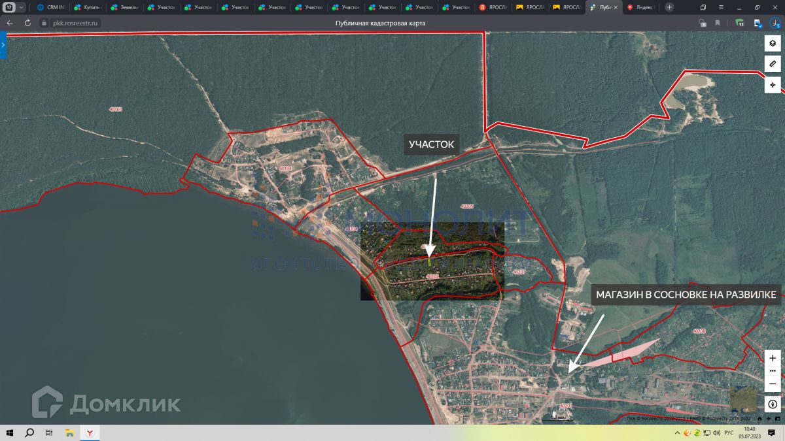Viewport: 785px width, 441px height.
Task: Open a new browser tab
Action: [x=669, y=7]
